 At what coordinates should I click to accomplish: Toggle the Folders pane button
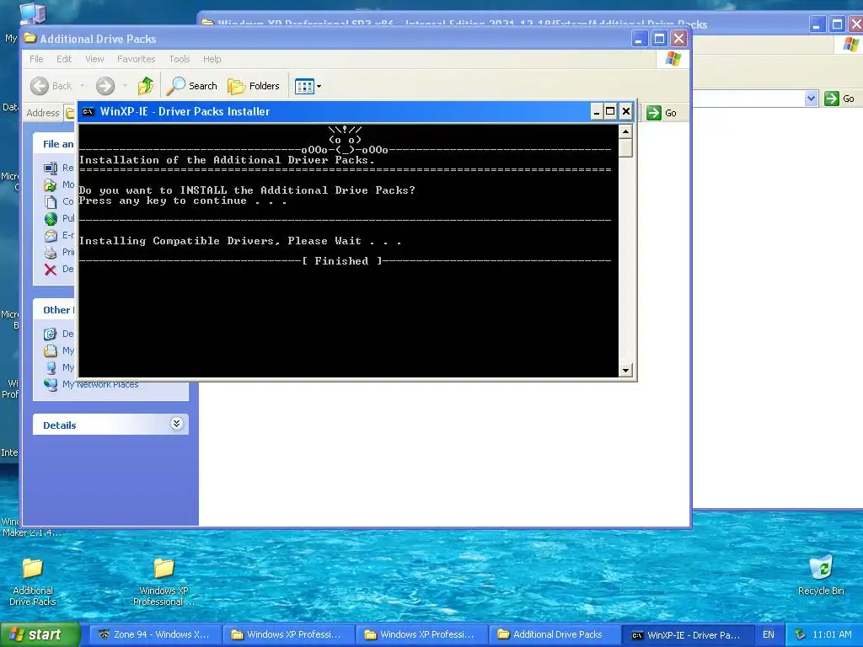click(254, 86)
